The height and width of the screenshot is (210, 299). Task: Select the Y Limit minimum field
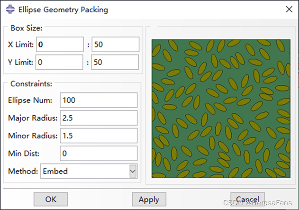(59, 62)
